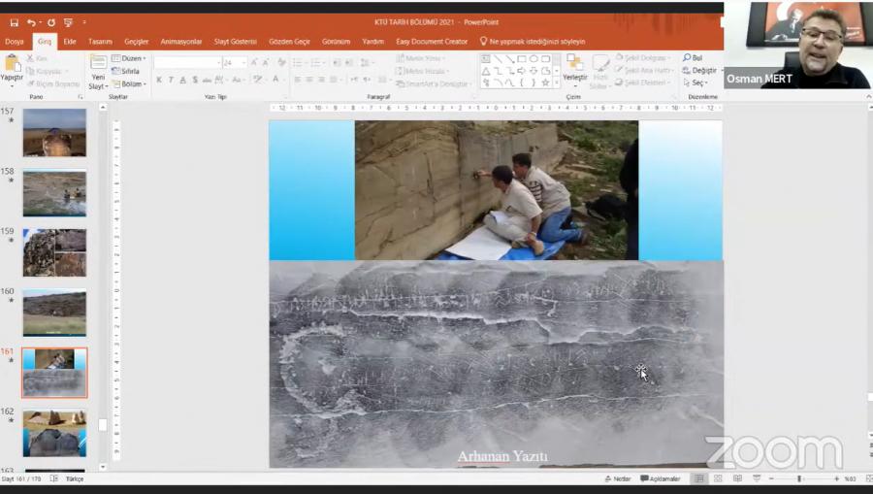Click the zoom-in plus icon
This screenshot has height=494, width=873.
click(x=836, y=478)
